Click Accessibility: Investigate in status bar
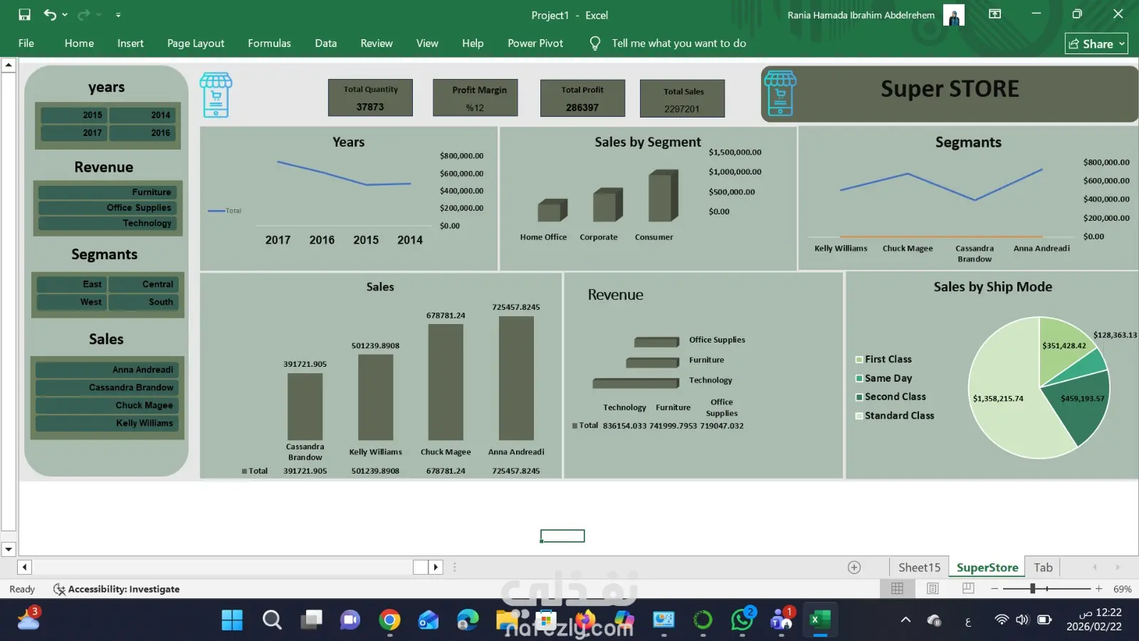The image size is (1139, 641). [124, 589]
